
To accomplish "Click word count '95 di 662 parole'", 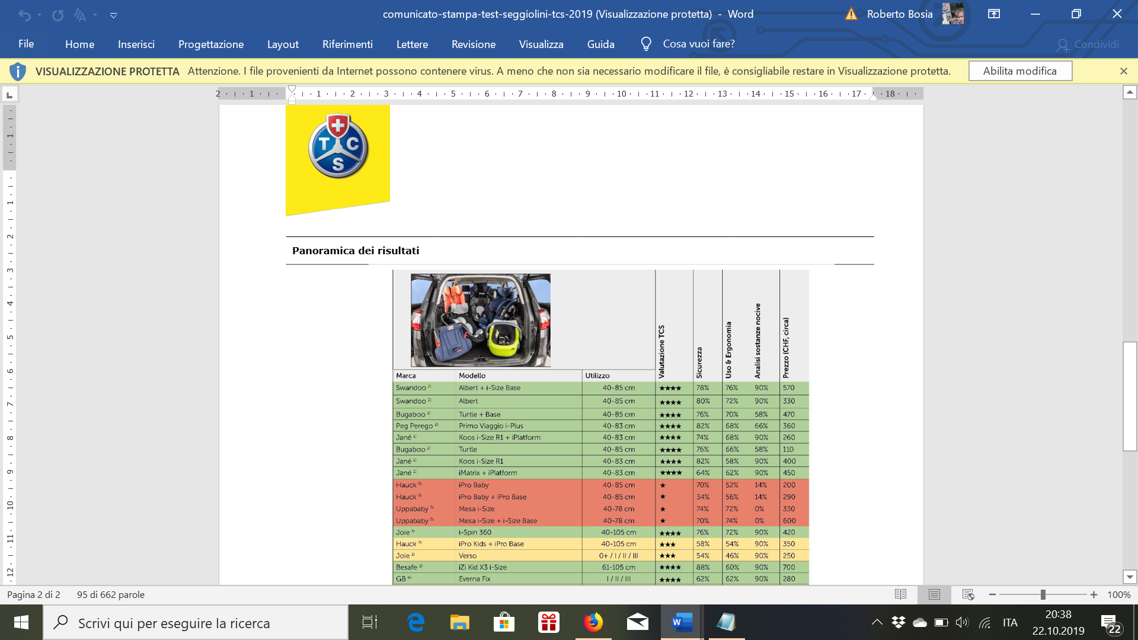I will pyautogui.click(x=111, y=594).
